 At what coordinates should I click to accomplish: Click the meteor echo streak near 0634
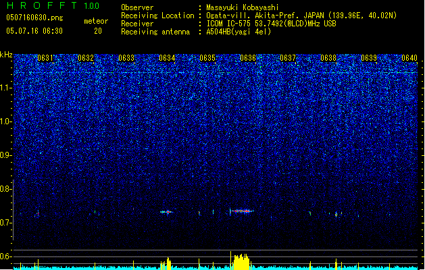click(167, 212)
